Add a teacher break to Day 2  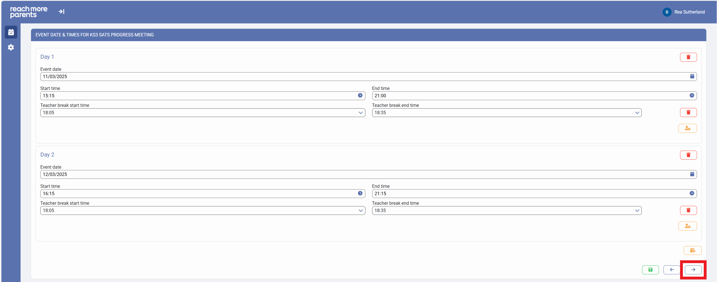(x=687, y=226)
